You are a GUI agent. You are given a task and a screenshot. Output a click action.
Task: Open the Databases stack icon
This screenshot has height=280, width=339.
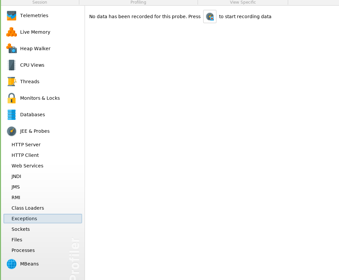[12, 115]
